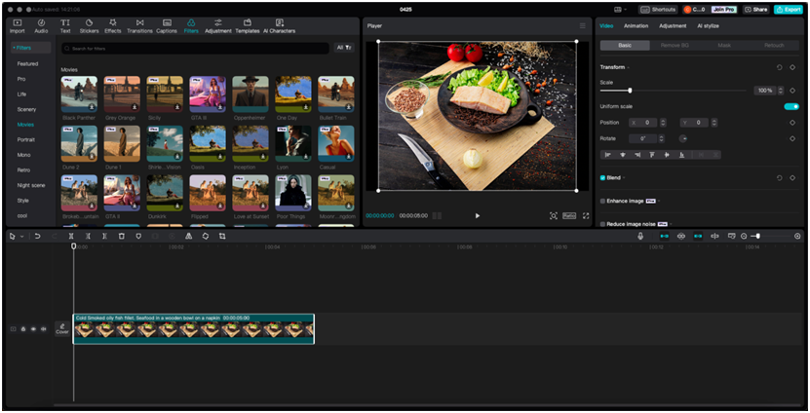Select the Portrait filter category

(x=26, y=139)
